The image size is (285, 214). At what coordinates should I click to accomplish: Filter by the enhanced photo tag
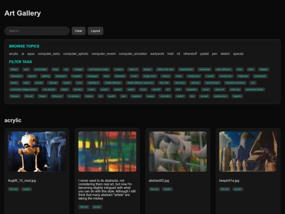coord(254,90)
